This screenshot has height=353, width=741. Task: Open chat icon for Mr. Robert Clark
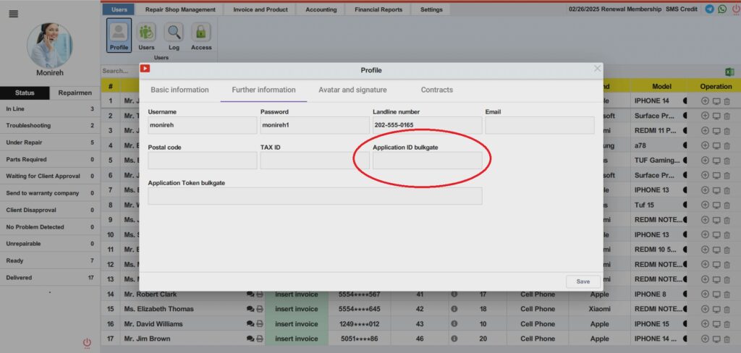250,294
